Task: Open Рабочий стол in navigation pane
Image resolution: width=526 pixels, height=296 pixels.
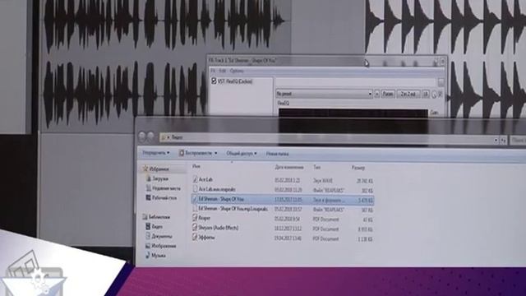Action: [164, 198]
